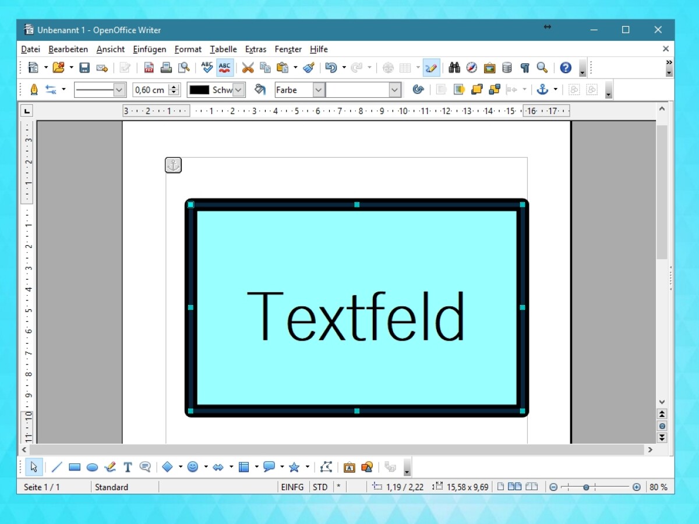Open the Format menu
Viewport: 699px width, 524px height.
coord(188,49)
